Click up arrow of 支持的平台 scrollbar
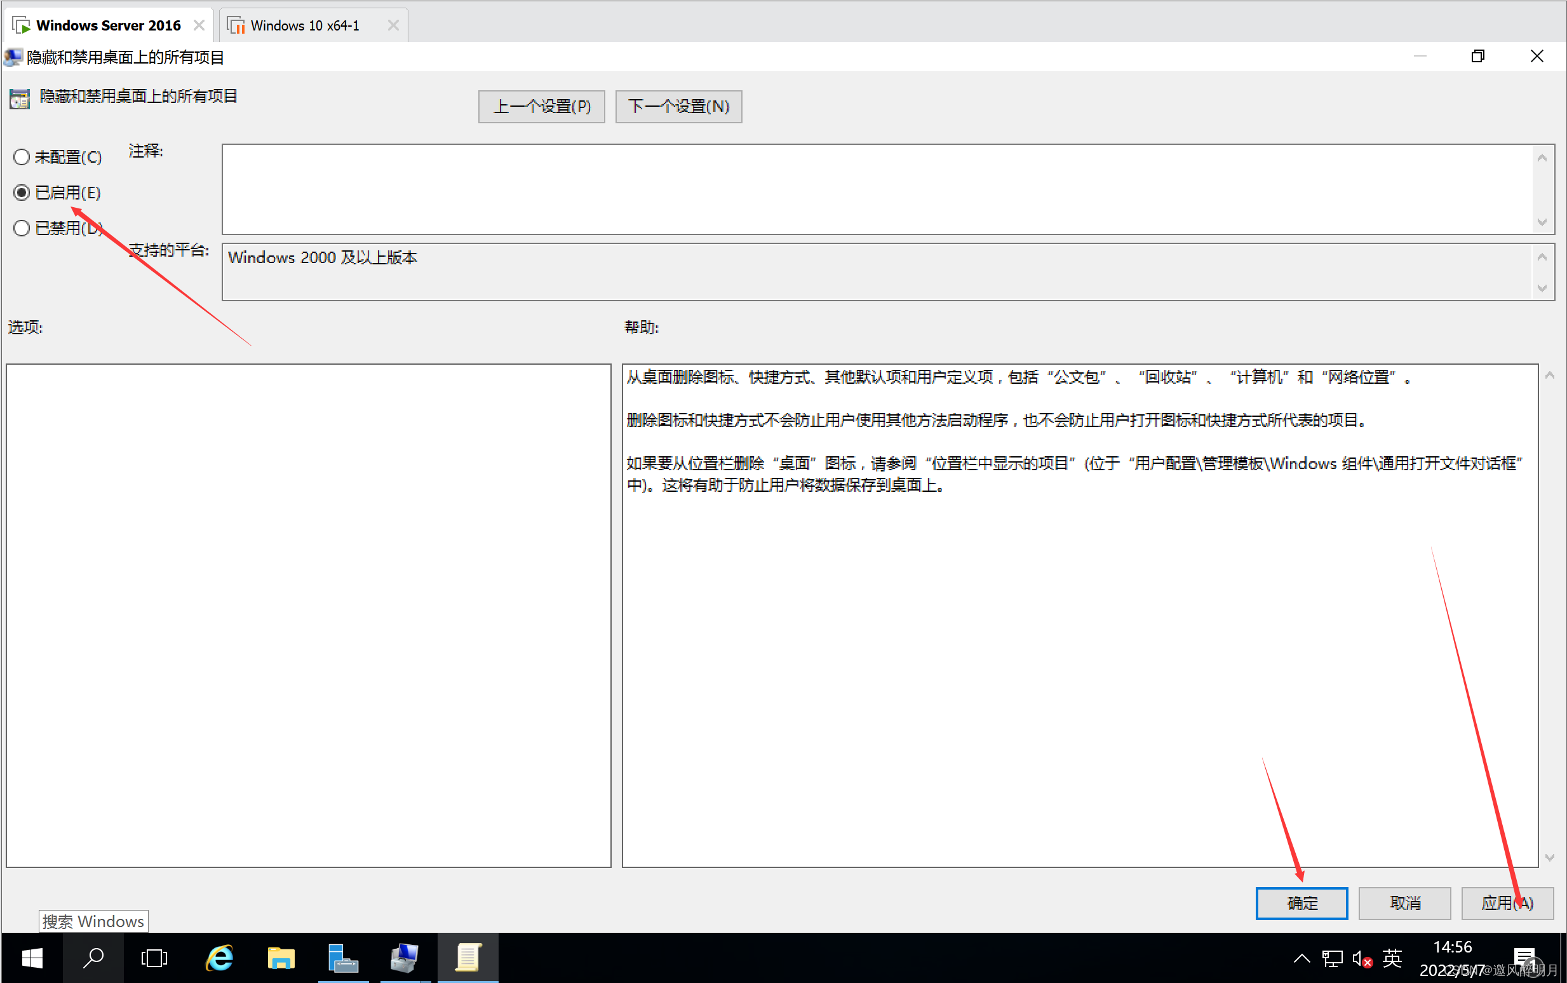The image size is (1567, 983). pyautogui.click(x=1542, y=257)
